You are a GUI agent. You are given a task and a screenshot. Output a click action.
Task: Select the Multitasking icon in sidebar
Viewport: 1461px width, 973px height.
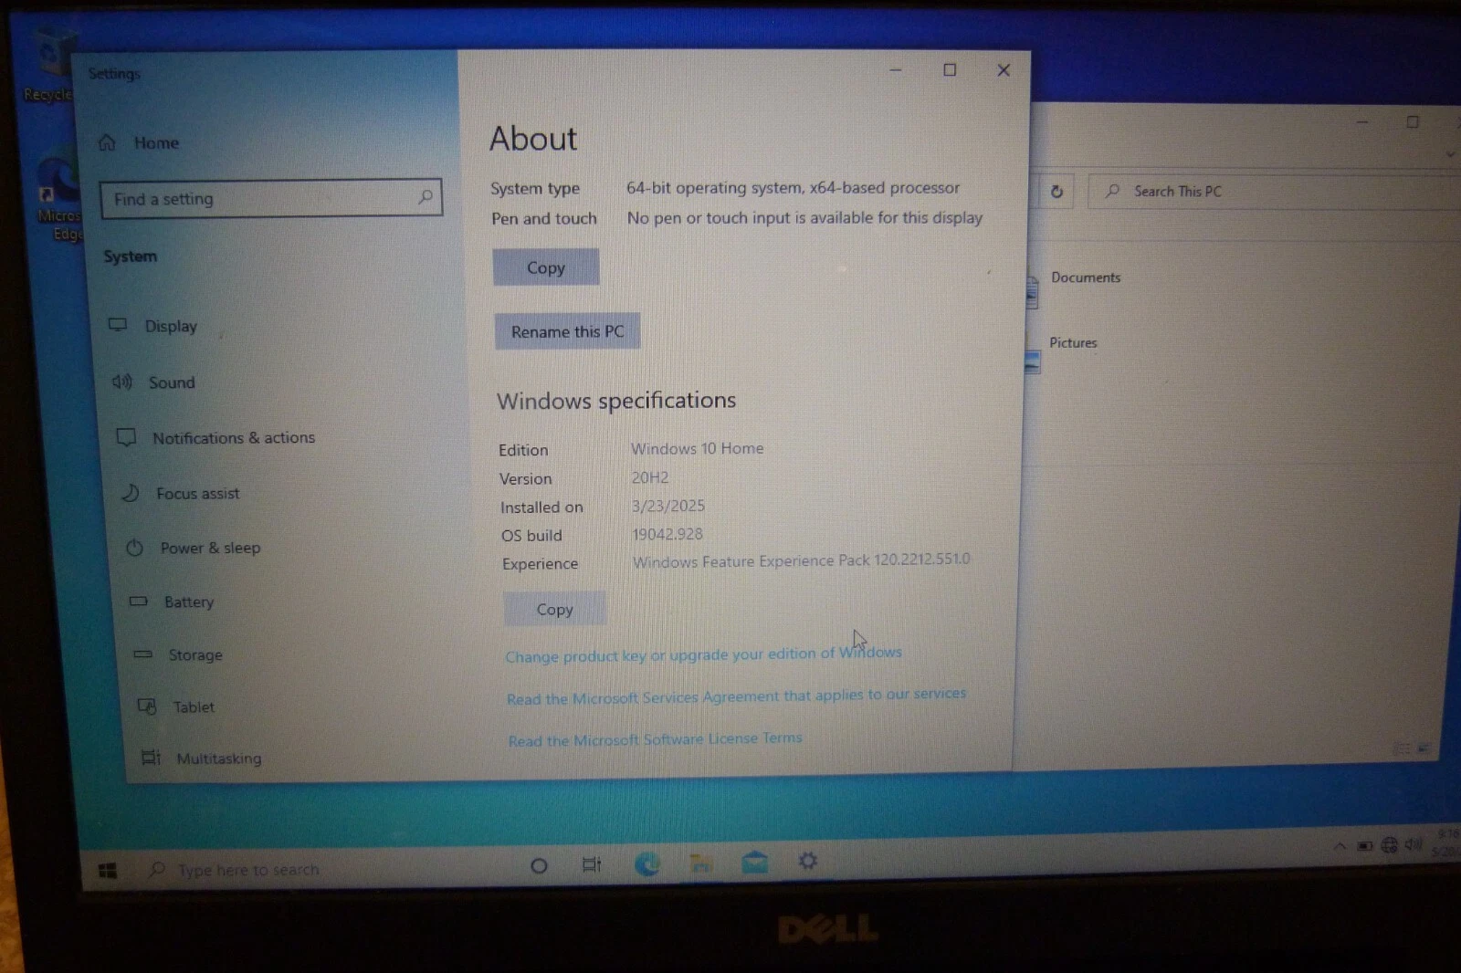tap(151, 758)
